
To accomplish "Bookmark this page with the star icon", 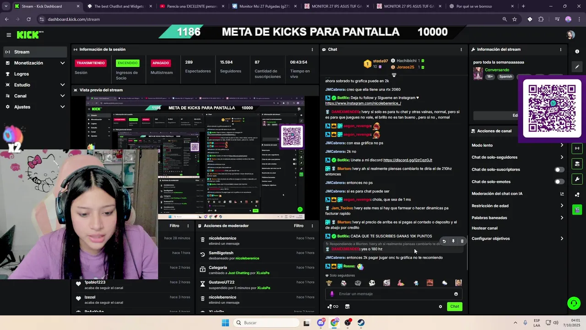I will [515, 19].
